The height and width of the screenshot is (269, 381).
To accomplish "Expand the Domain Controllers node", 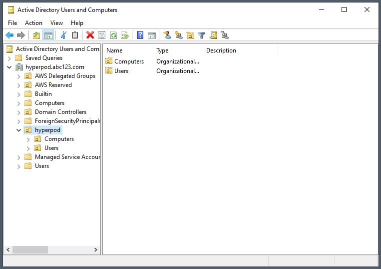I will point(18,112).
